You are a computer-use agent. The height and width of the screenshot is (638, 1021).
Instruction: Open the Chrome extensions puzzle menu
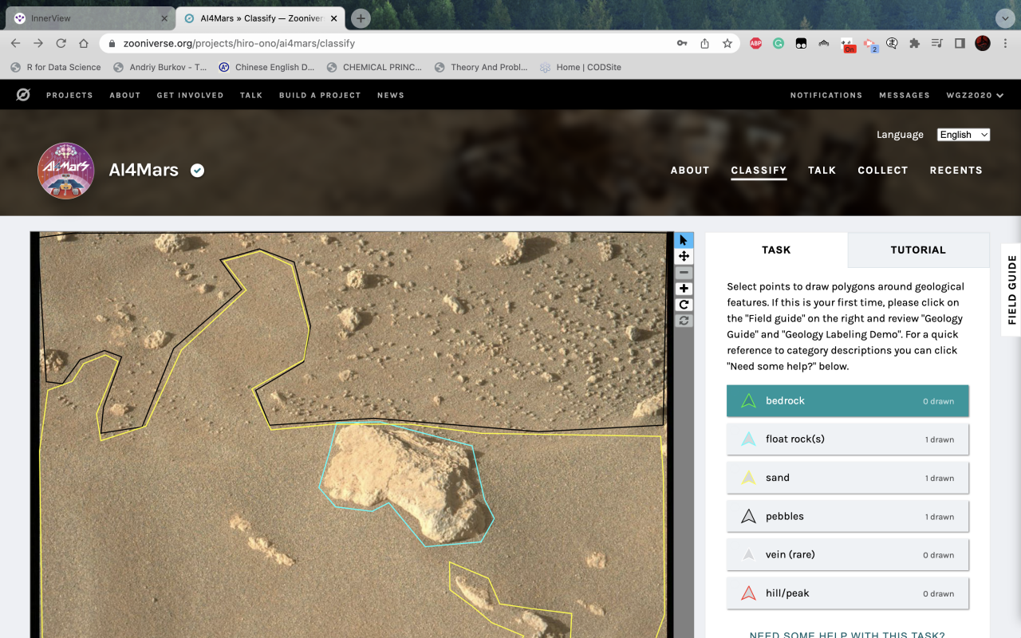915,43
